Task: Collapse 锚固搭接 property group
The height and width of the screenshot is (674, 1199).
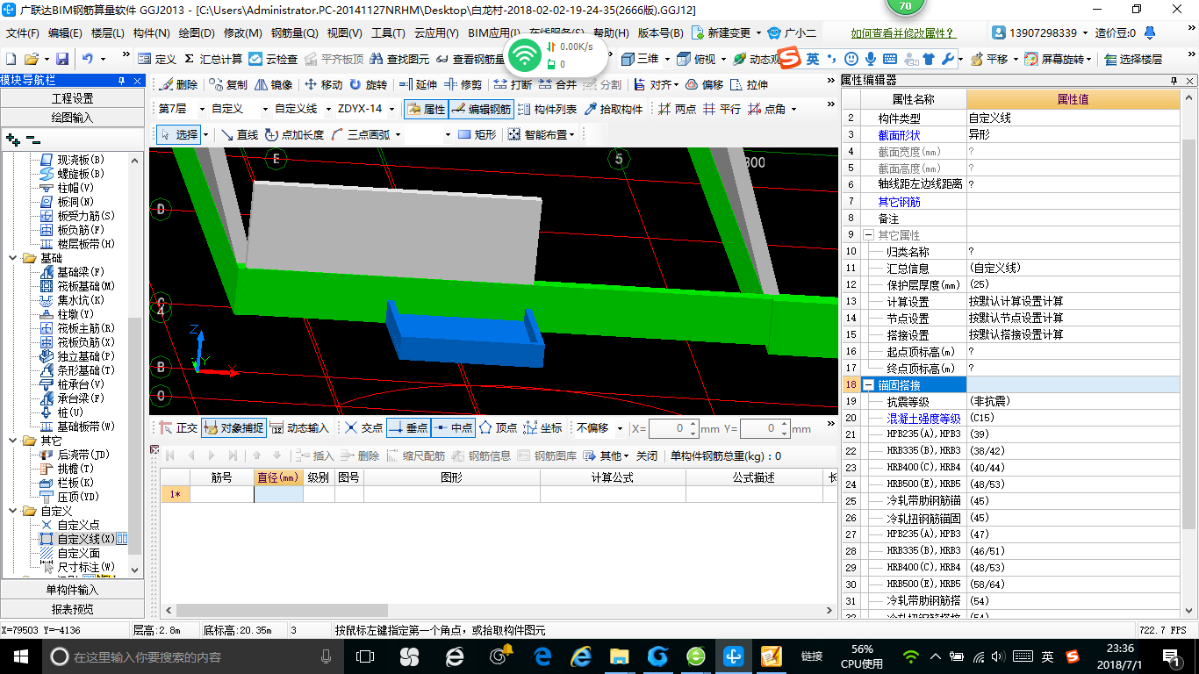Action: (868, 384)
